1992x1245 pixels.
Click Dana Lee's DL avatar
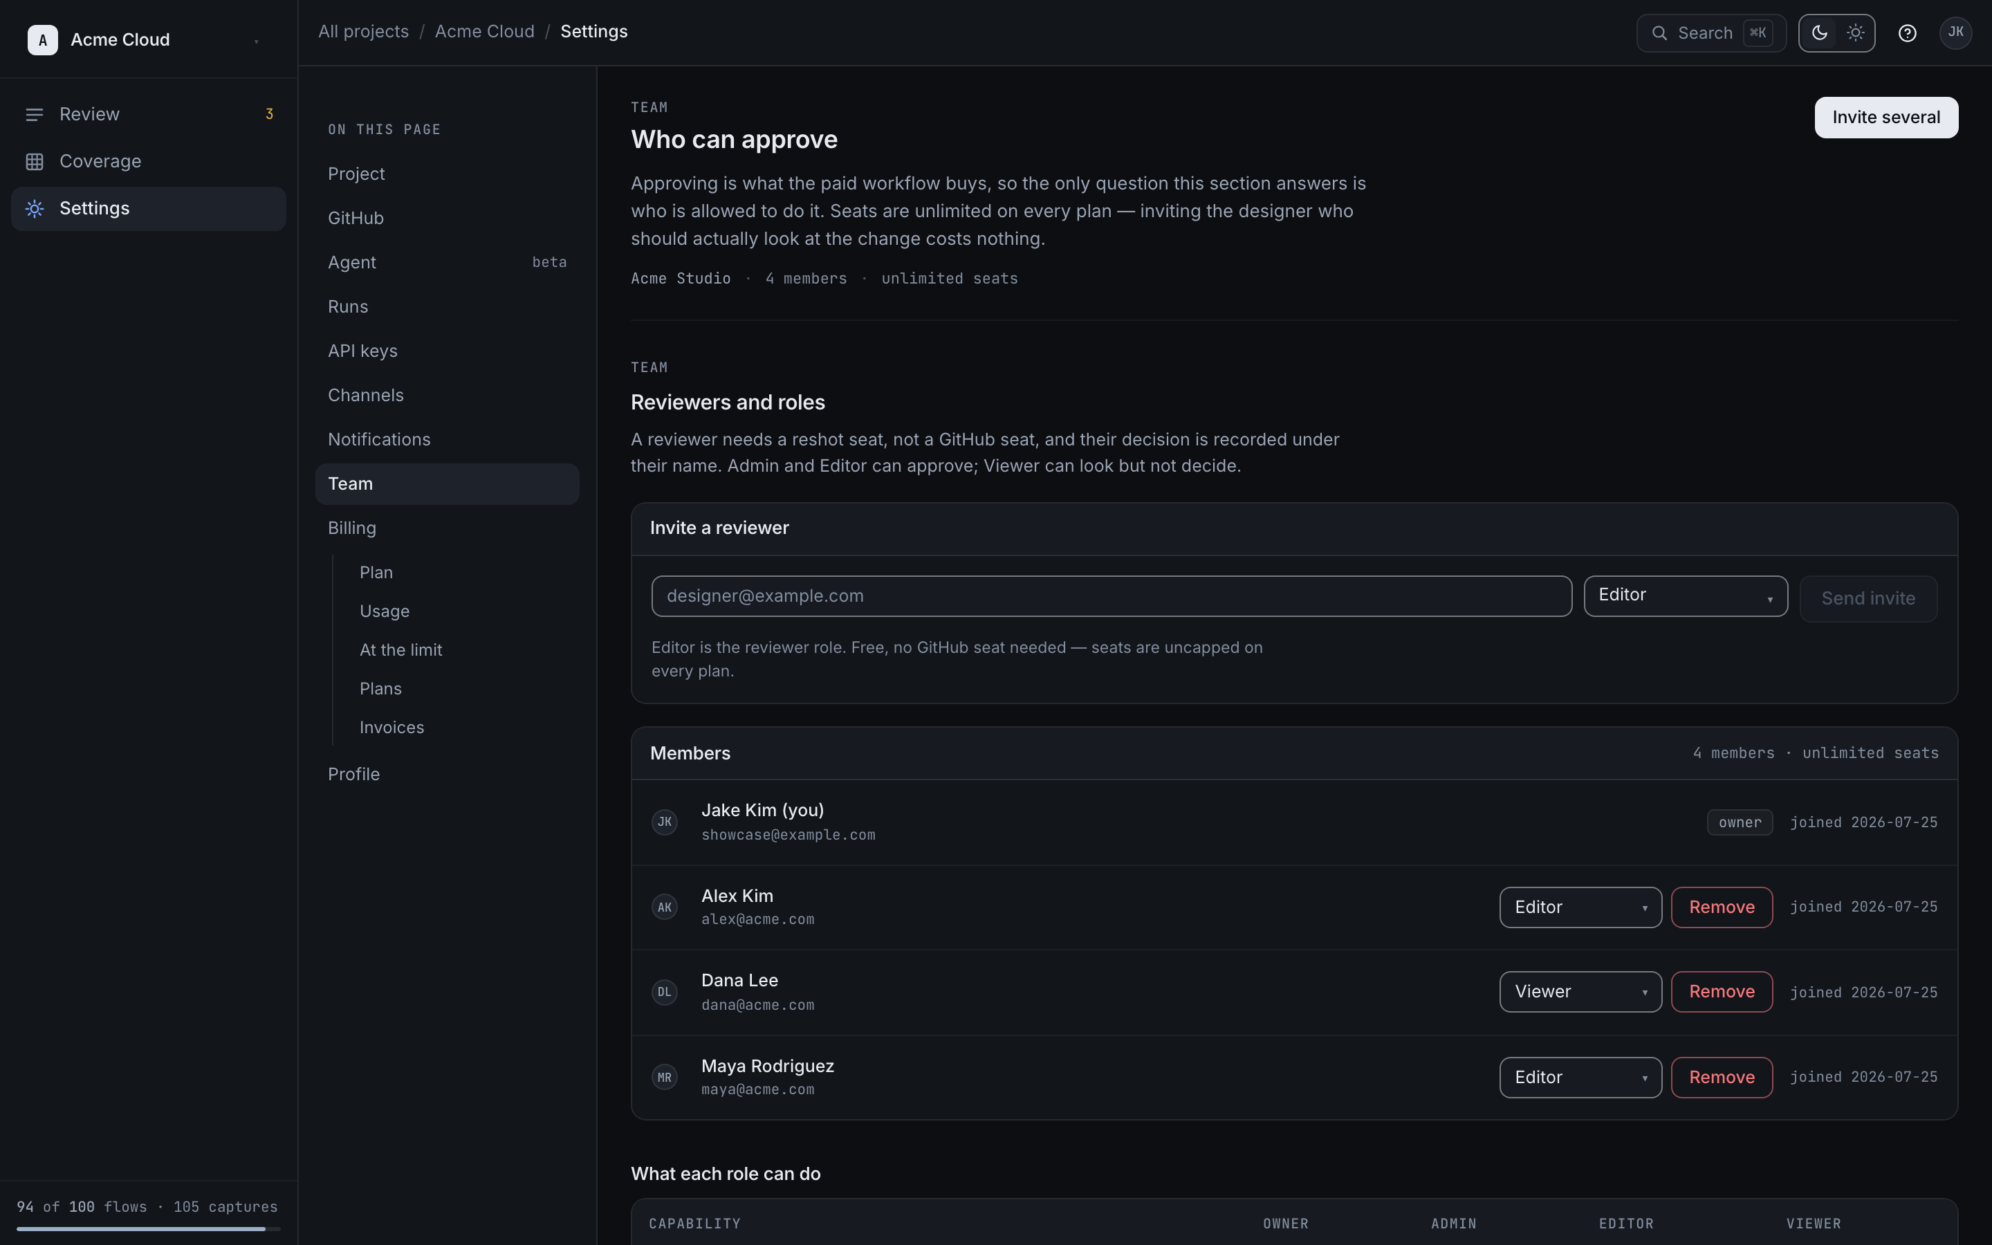(x=664, y=993)
